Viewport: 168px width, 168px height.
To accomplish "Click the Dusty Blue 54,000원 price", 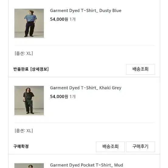I will tap(59, 19).
